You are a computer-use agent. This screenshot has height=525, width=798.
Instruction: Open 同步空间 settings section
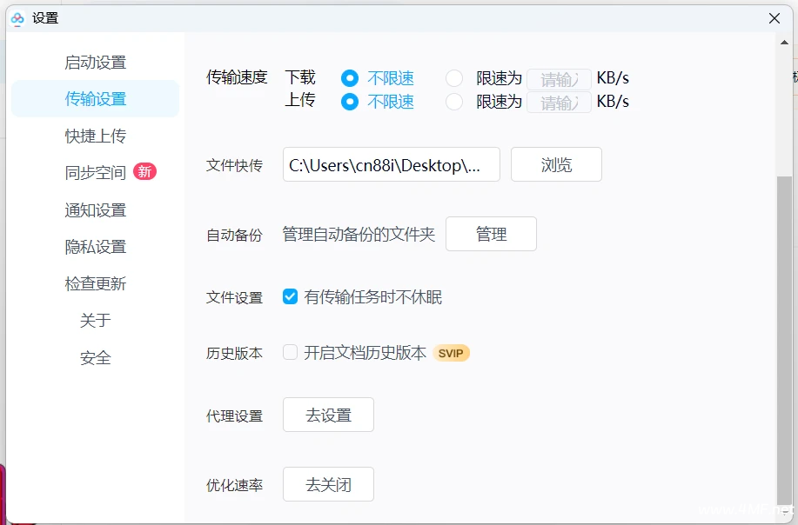coord(96,173)
